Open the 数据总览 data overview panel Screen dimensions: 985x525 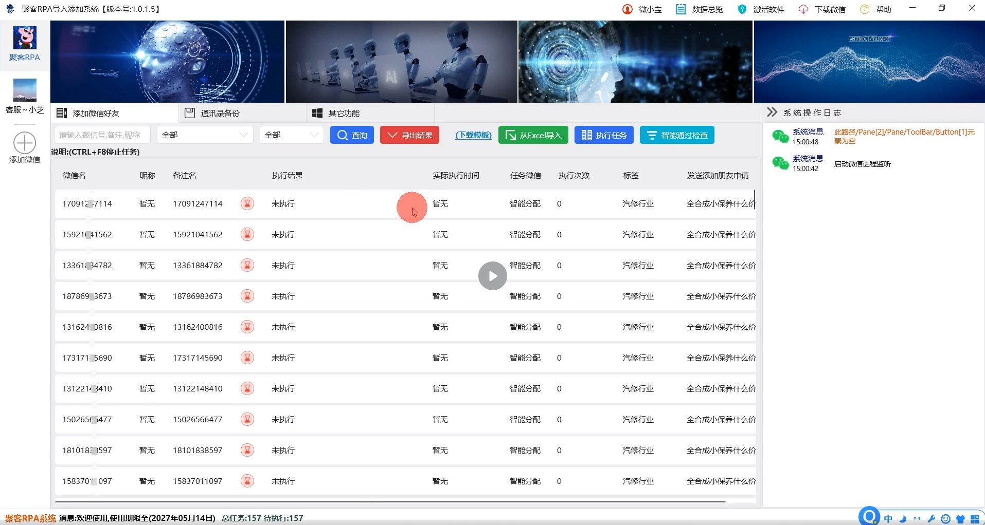[x=699, y=9]
